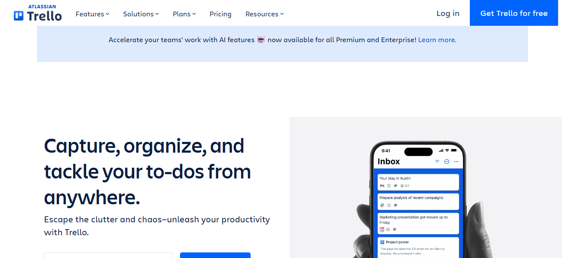565x258 pixels.
Task: Click the checkmark circle icon in Inbox header
Action: click(x=447, y=162)
